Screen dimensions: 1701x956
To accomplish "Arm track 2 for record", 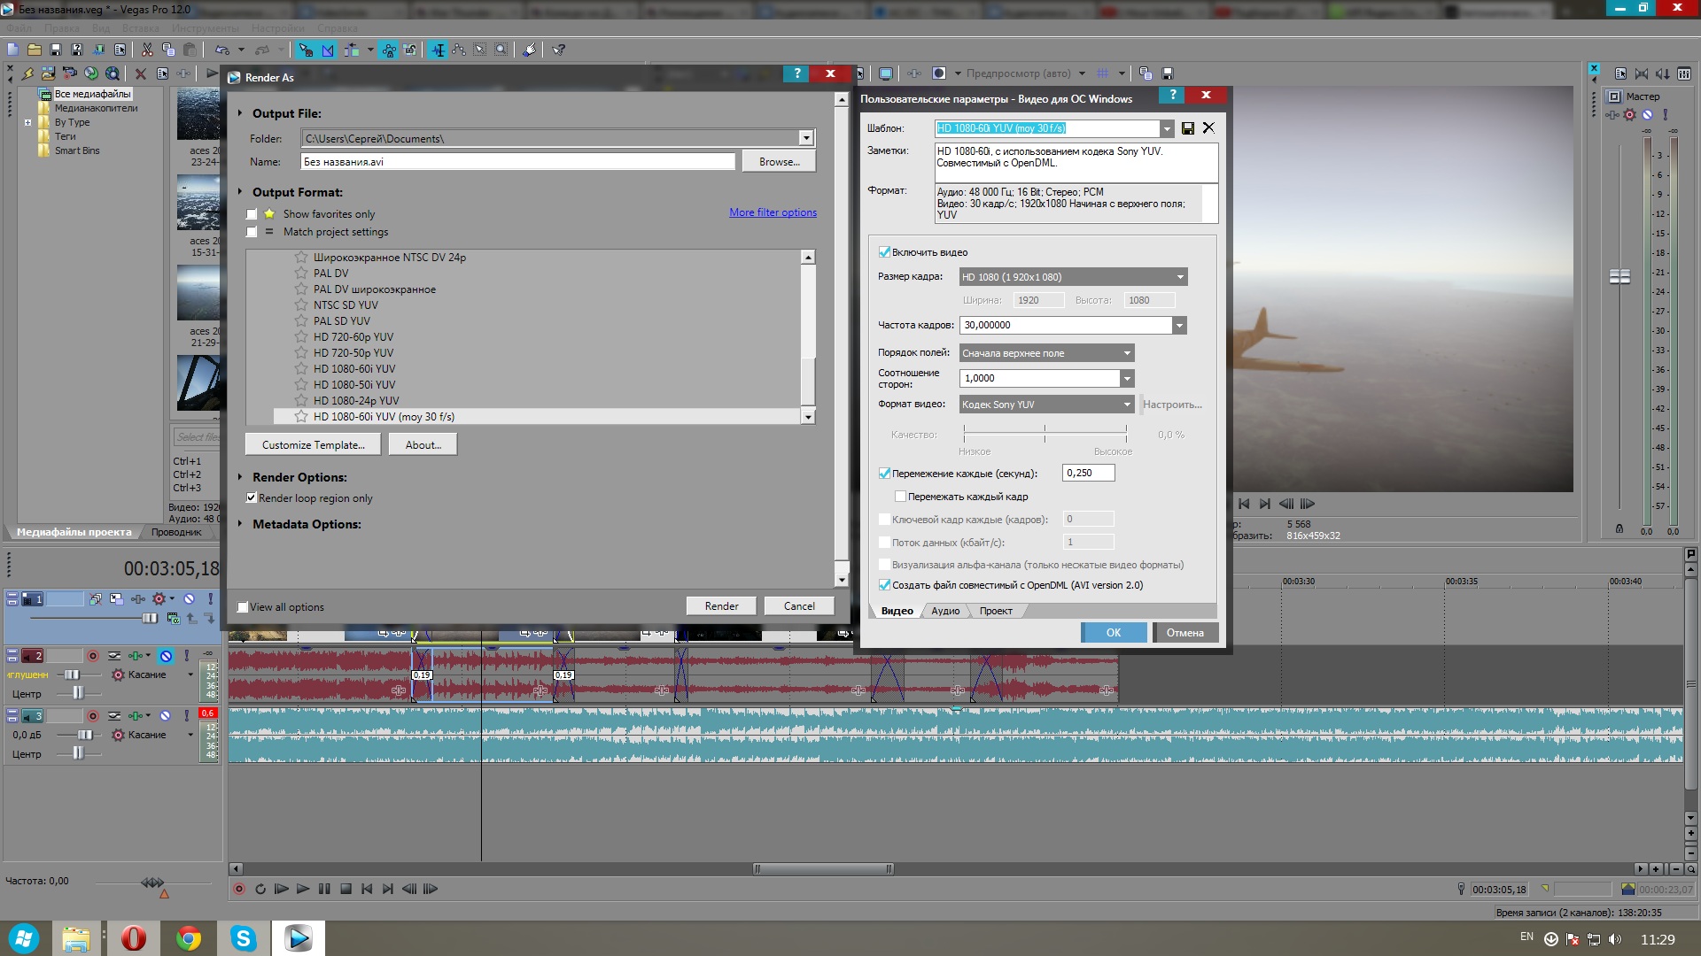I will 93,656.
